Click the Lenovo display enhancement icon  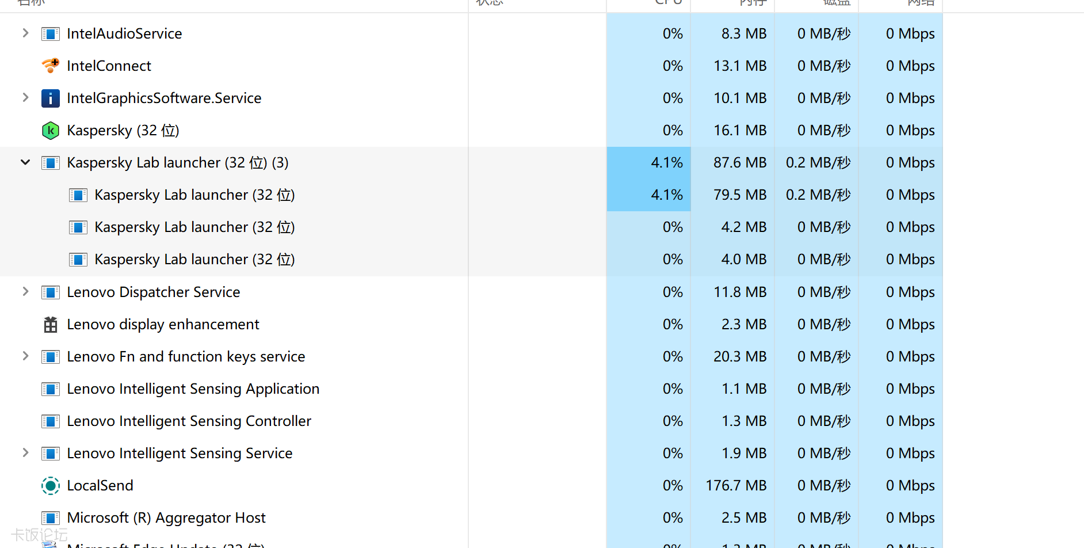point(51,325)
